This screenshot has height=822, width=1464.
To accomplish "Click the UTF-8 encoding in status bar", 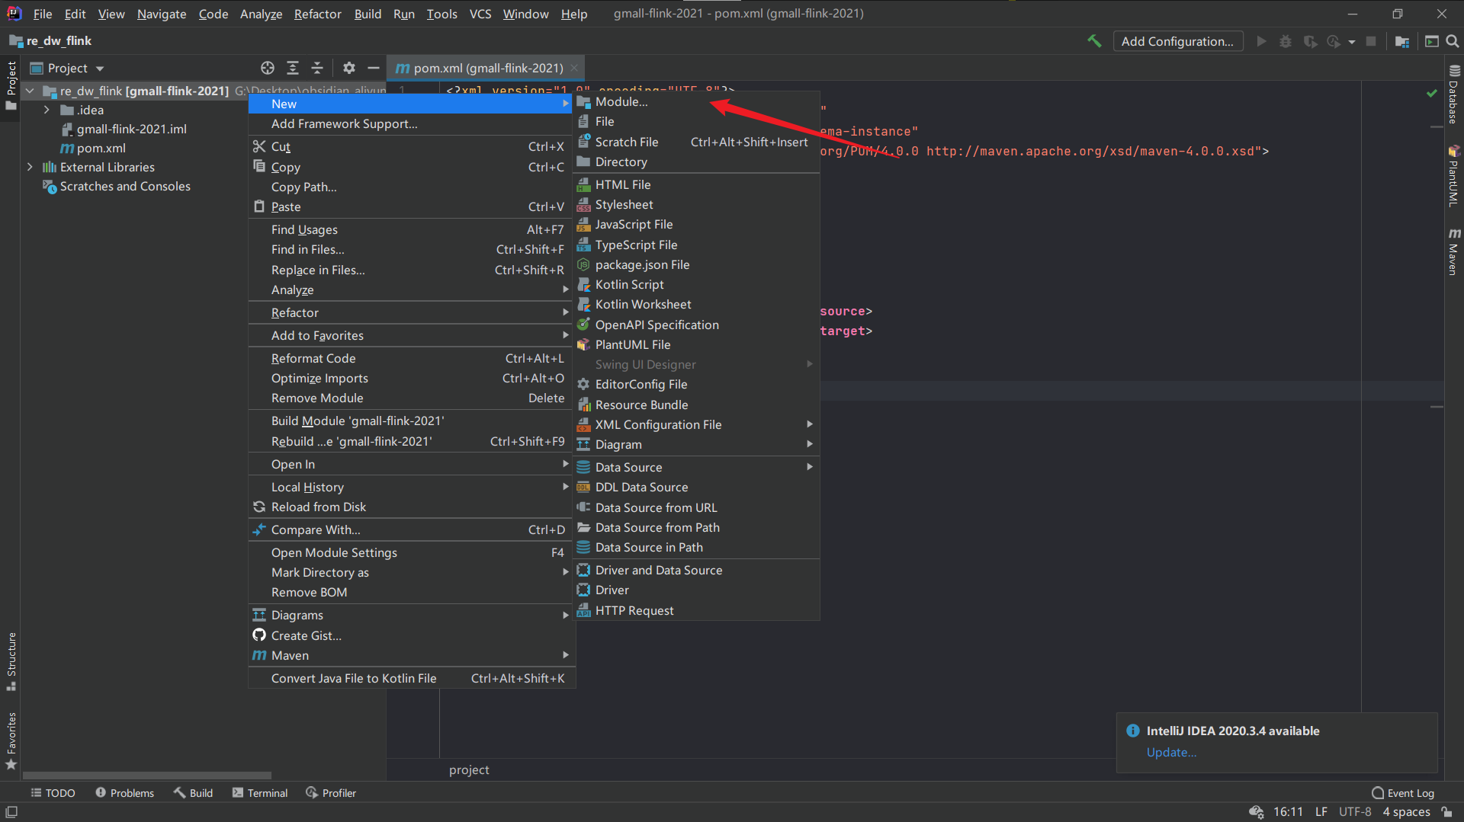I will [1355, 812].
